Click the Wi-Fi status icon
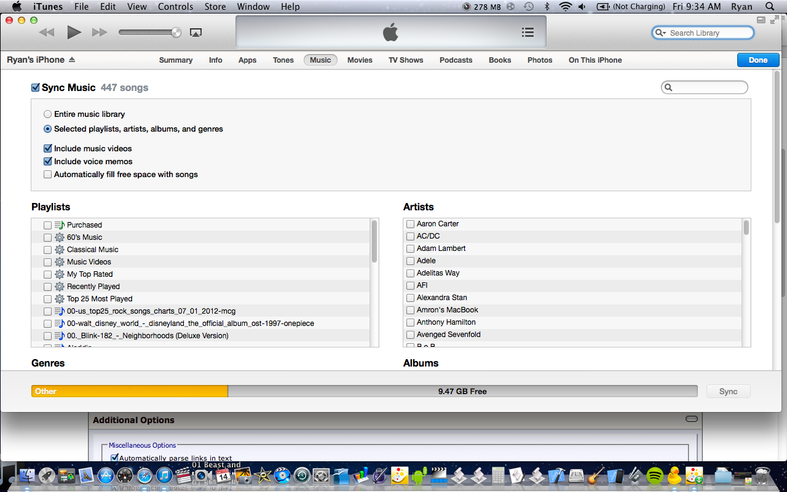787x492 pixels. (565, 7)
